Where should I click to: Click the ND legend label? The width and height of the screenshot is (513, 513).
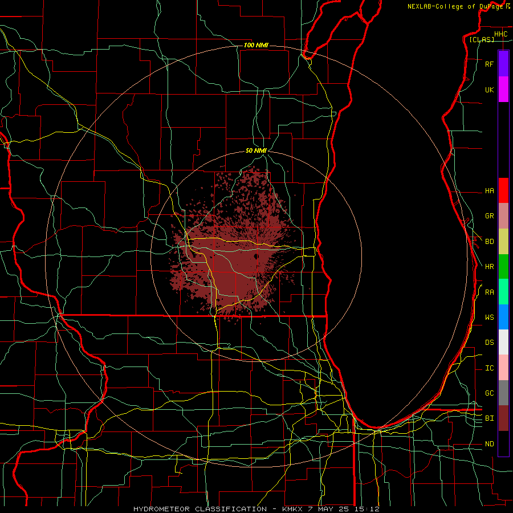(x=490, y=444)
